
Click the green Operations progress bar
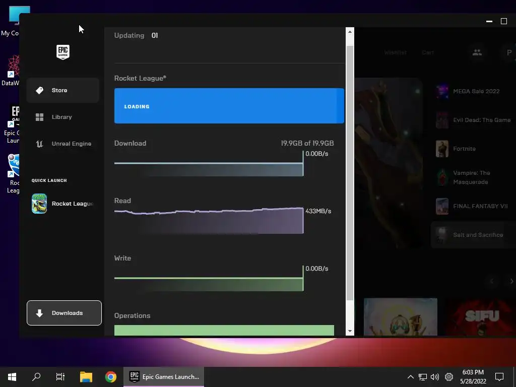pos(224,330)
